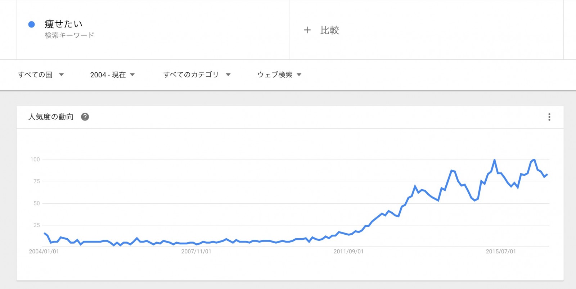576x289 pixels.
Task: Click the 2015/07/01 axis date label
Action: pos(501,251)
